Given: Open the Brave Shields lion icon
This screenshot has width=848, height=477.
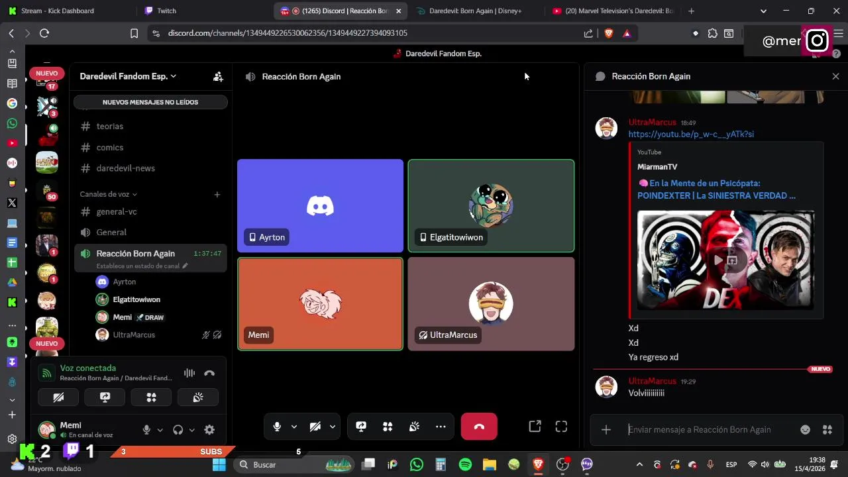Looking at the screenshot, I should (609, 33).
